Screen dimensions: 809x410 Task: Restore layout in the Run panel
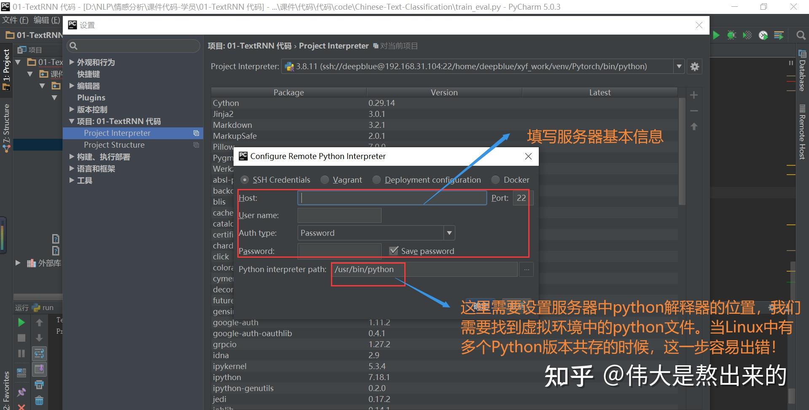[x=22, y=372]
